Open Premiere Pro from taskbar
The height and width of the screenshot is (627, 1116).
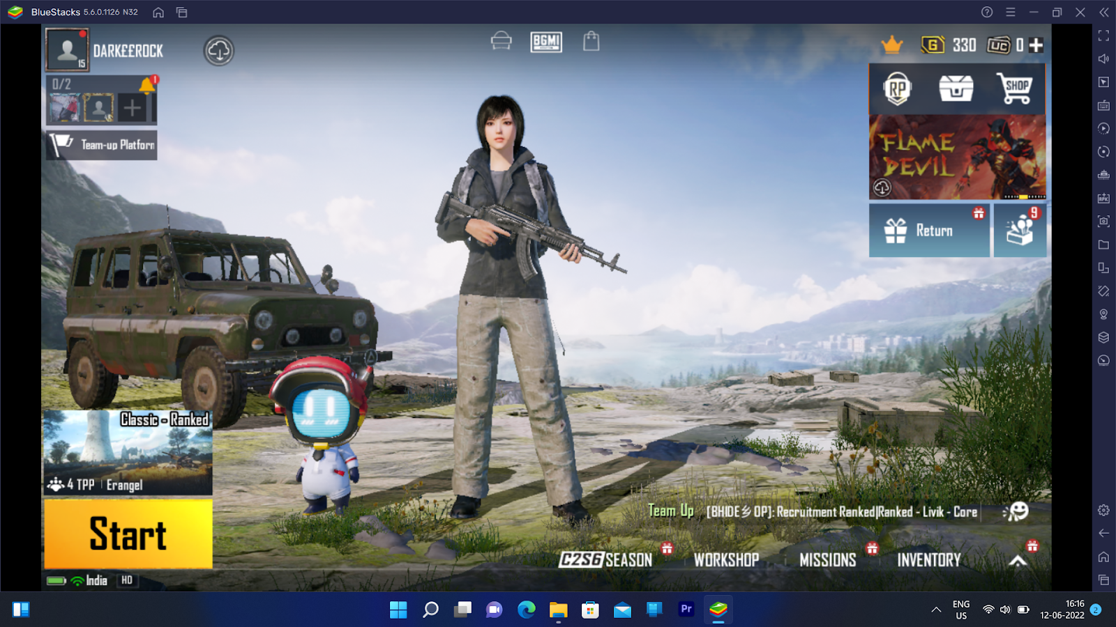point(686,610)
